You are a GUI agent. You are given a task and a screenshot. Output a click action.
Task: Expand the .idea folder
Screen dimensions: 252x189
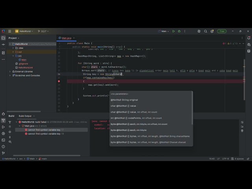13,48
